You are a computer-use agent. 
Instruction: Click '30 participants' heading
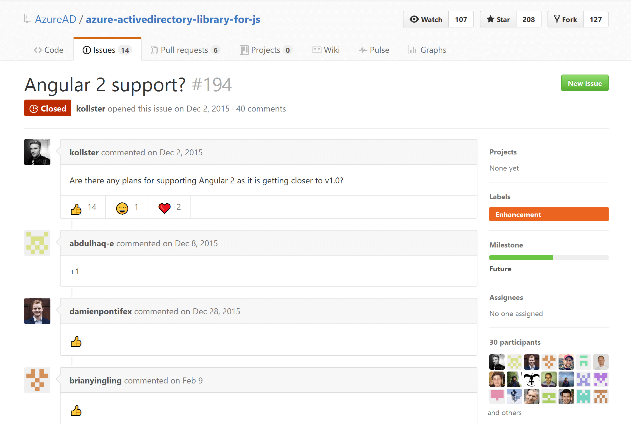click(x=515, y=342)
